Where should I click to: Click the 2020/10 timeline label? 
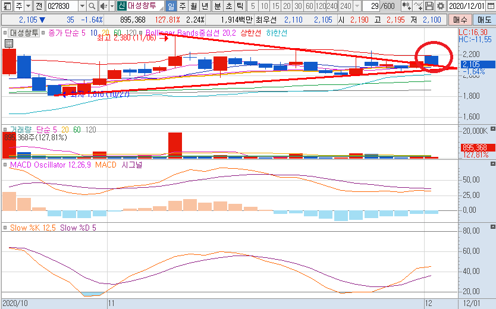[x=15, y=304]
